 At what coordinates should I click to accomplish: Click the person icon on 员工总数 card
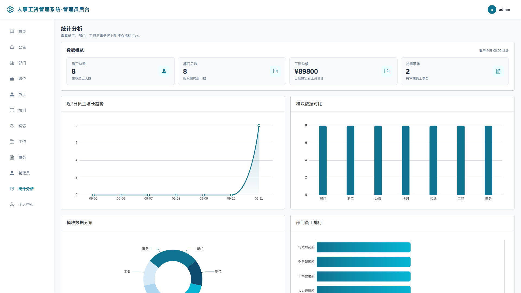tap(164, 71)
